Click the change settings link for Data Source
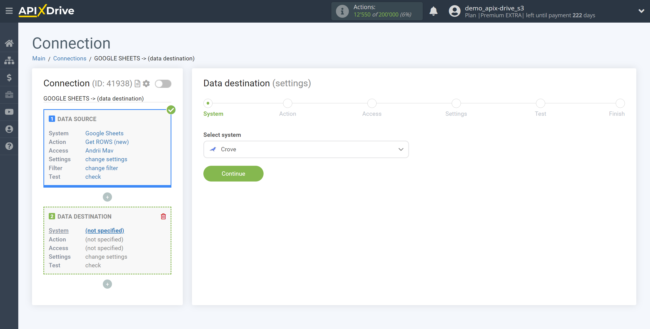650x329 pixels. pyautogui.click(x=106, y=159)
